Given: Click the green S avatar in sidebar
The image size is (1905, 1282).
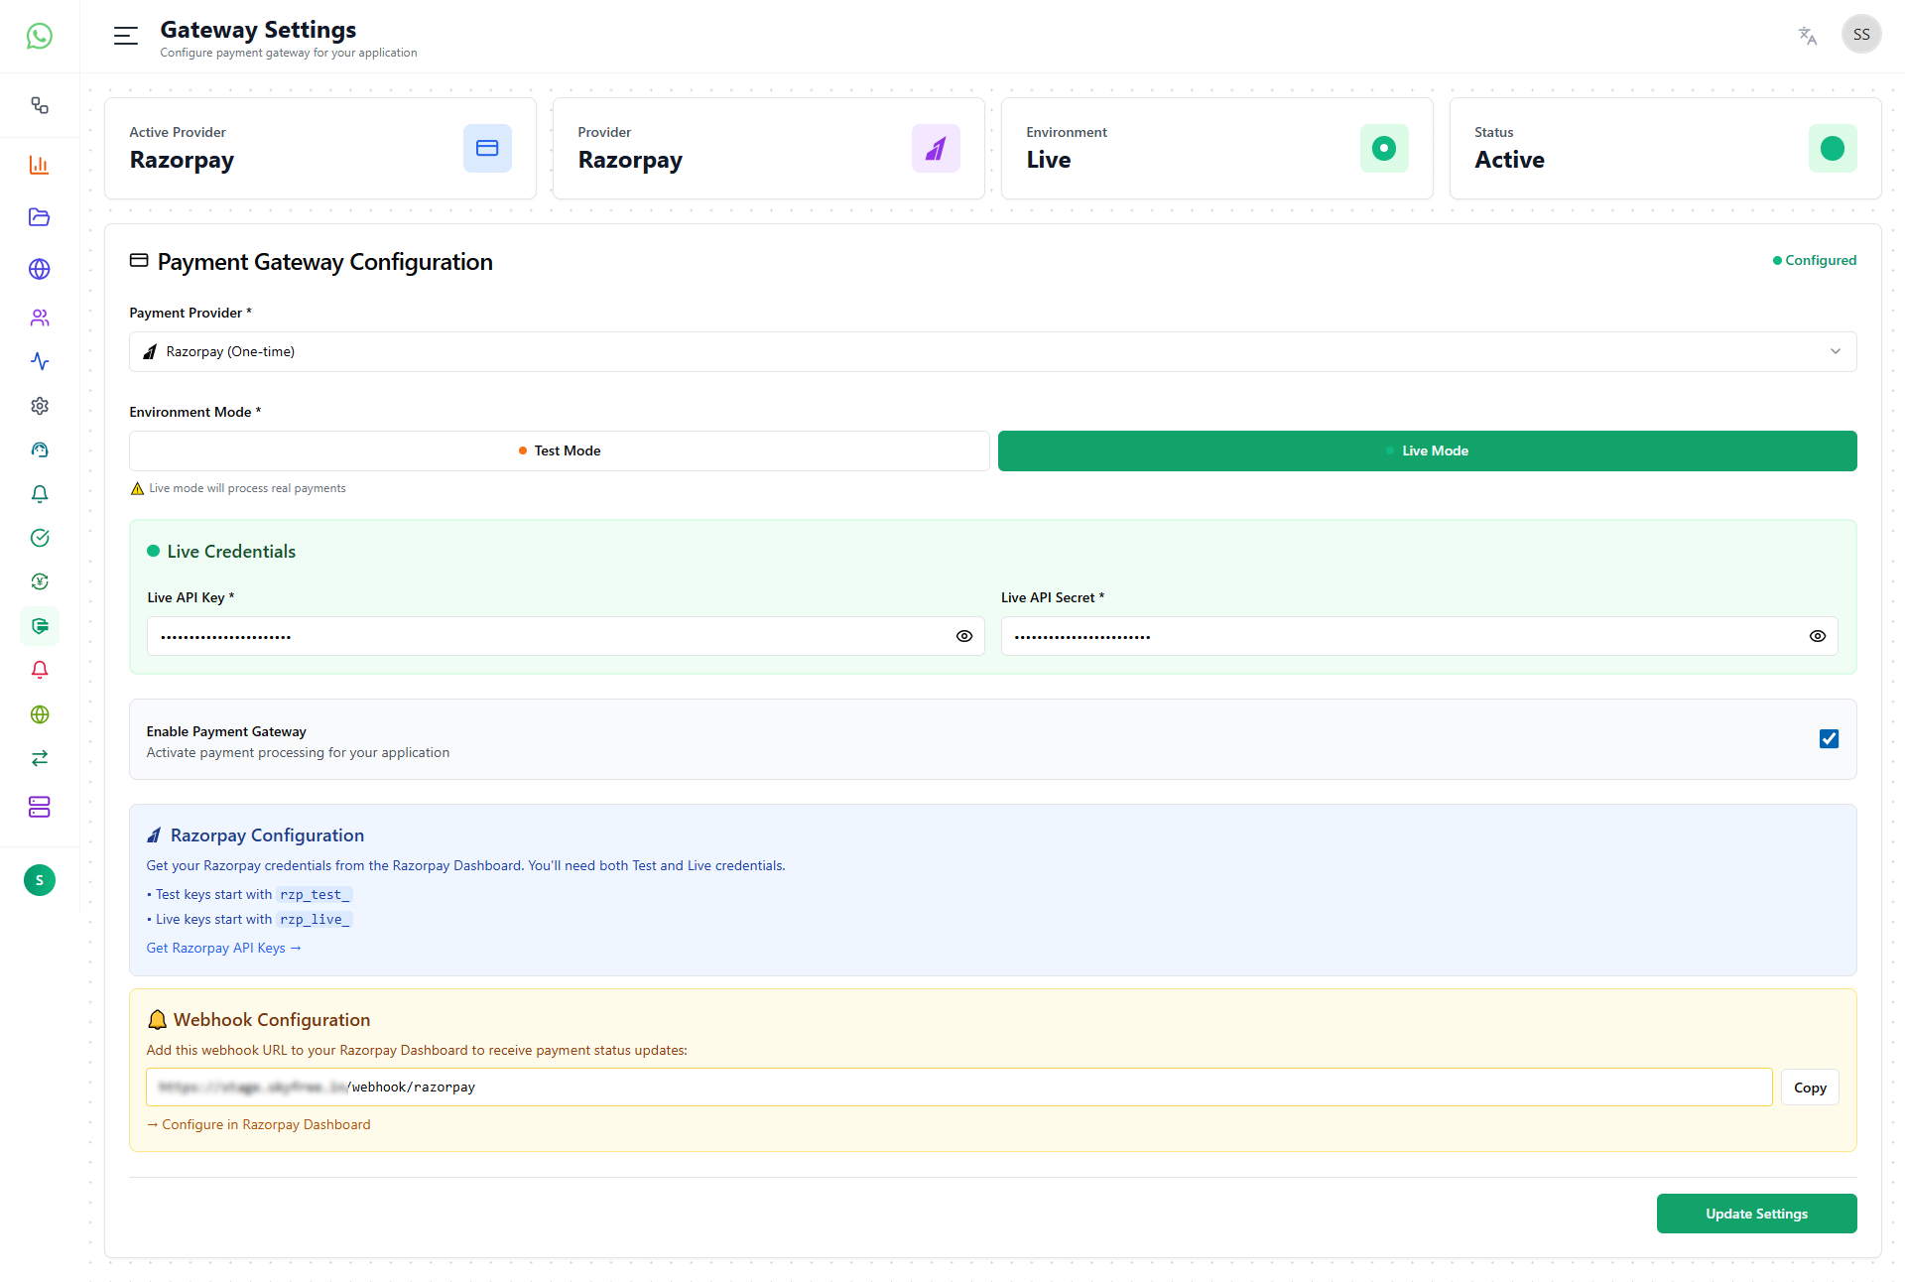Looking at the screenshot, I should 40,880.
